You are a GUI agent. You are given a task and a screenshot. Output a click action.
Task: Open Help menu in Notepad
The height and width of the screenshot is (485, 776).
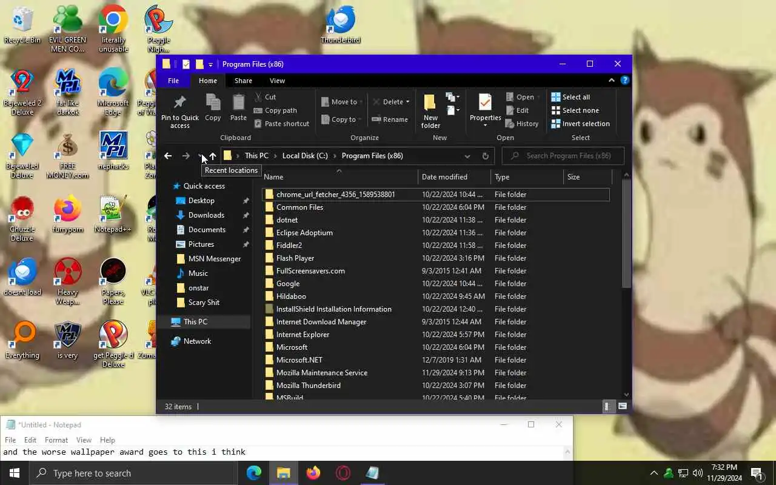(x=107, y=440)
